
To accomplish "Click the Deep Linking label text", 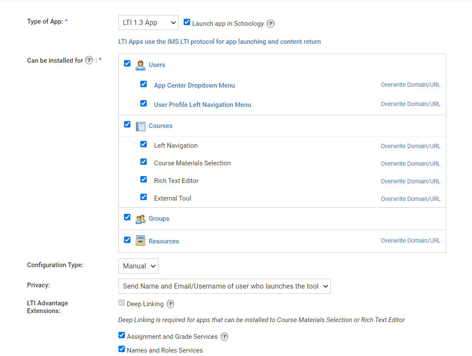I will (145, 304).
